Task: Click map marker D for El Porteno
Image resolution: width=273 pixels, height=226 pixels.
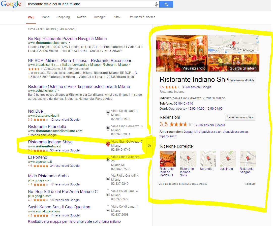Action: point(108,159)
